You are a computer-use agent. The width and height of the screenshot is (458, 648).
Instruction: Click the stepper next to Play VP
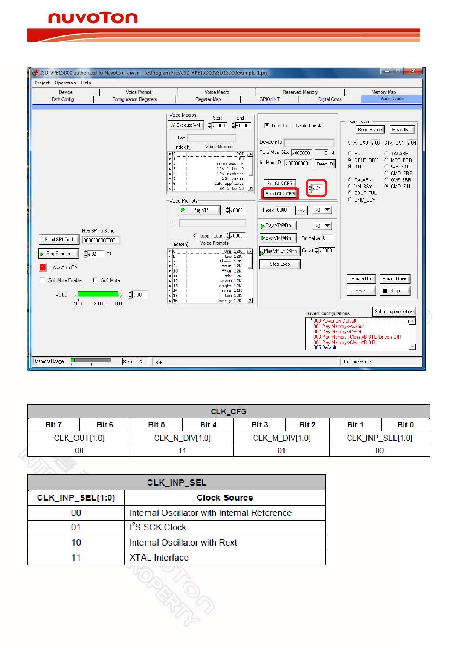(228, 210)
